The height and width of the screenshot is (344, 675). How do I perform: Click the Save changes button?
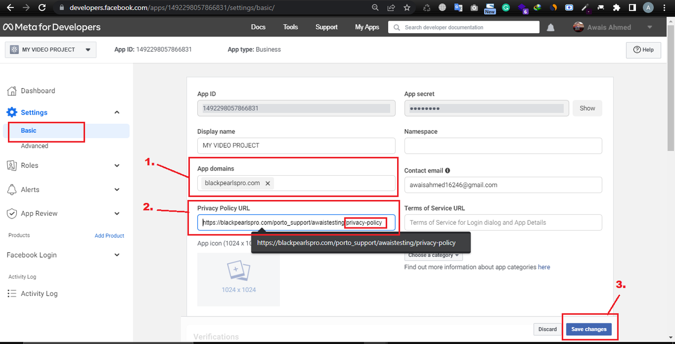589,329
